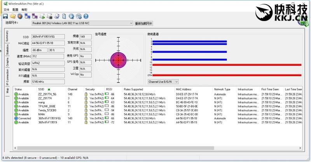Click the checkmark options toolbar icon
The height and width of the screenshot is (162, 311).
(x=57, y=16)
